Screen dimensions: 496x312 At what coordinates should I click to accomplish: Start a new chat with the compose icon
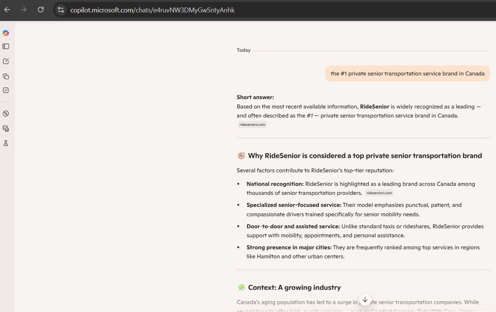pos(6,61)
